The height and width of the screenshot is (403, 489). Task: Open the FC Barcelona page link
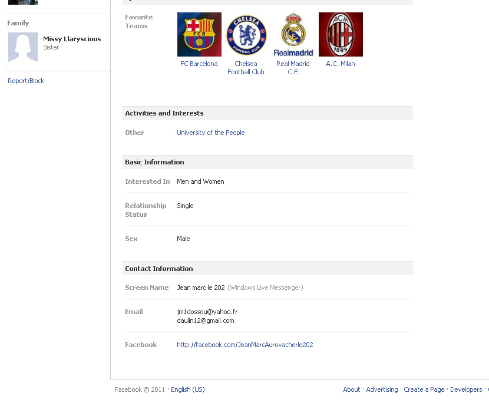pos(199,64)
